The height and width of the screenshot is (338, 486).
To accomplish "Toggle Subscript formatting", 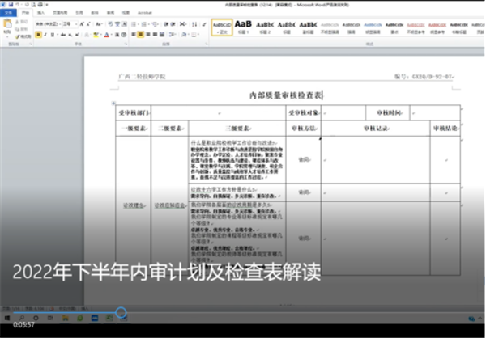I will pyautogui.click(x=70, y=34).
